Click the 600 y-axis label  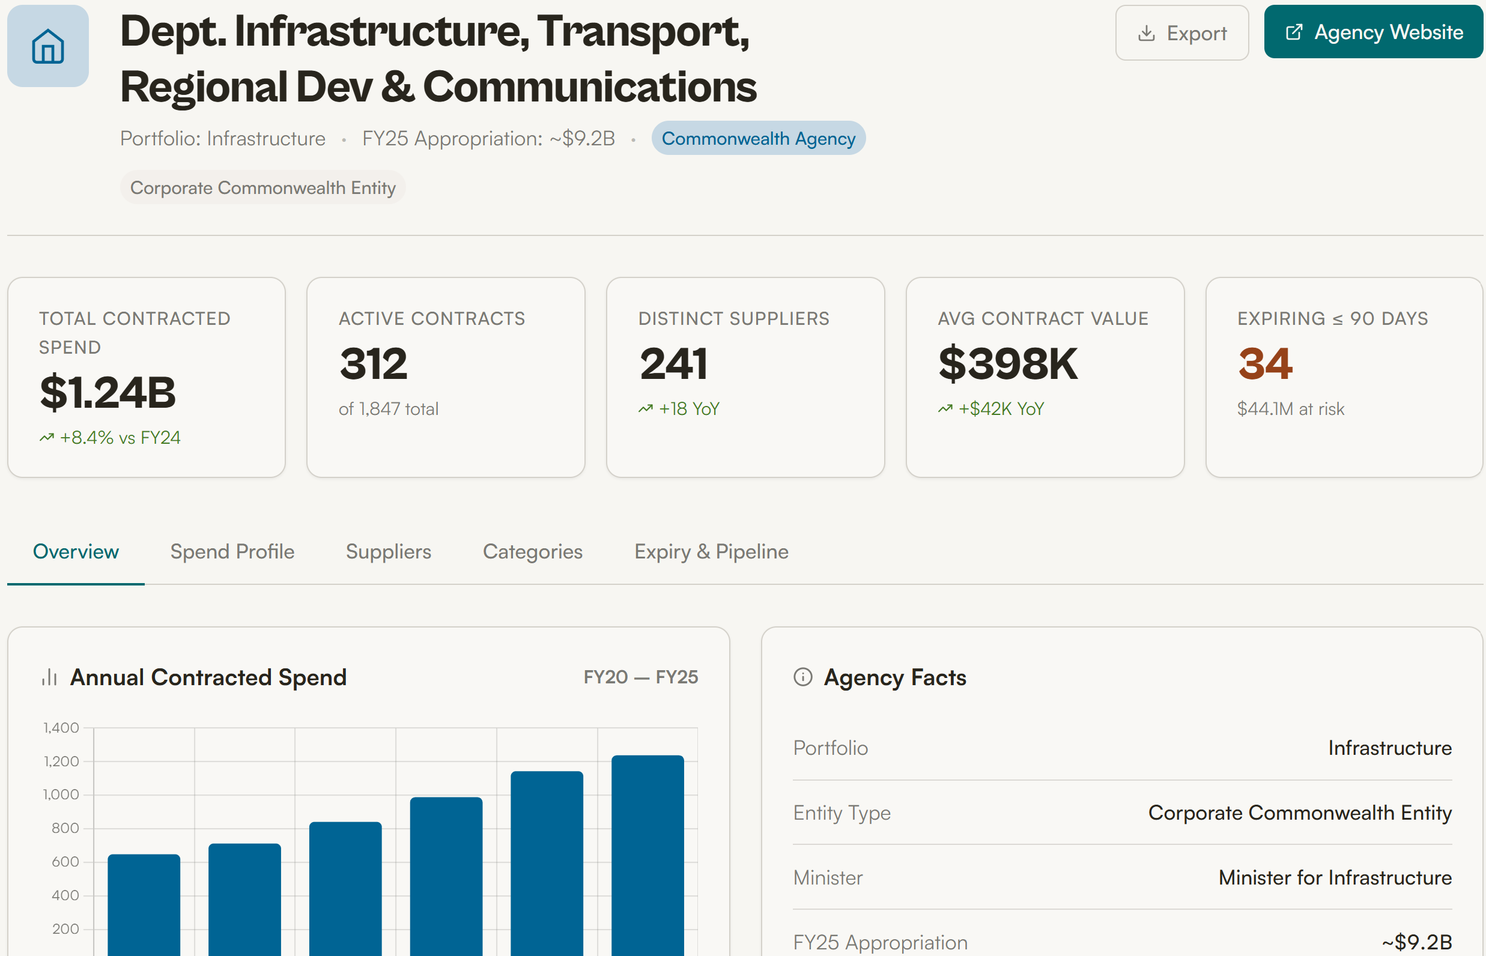(x=65, y=862)
